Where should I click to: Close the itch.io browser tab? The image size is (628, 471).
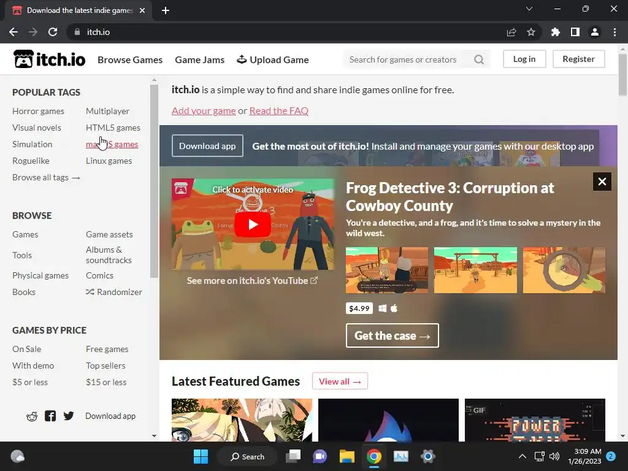pos(142,10)
